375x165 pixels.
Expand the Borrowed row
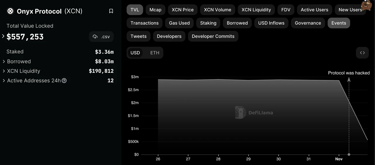pyautogui.click(x=4, y=61)
